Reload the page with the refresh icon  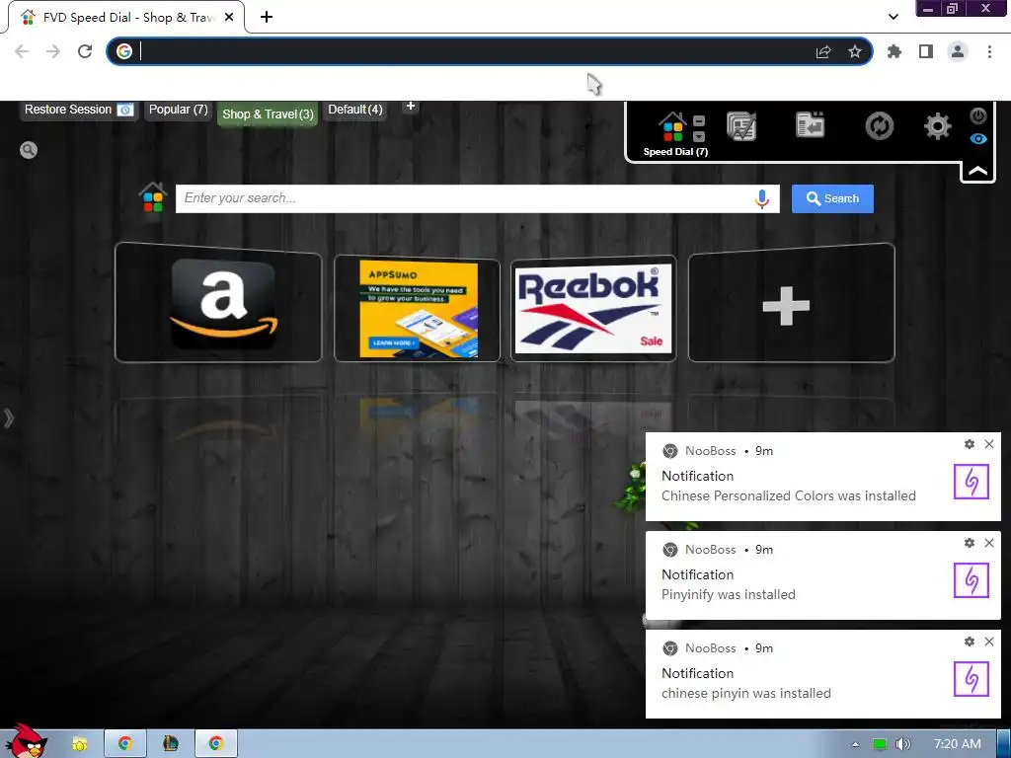(85, 51)
